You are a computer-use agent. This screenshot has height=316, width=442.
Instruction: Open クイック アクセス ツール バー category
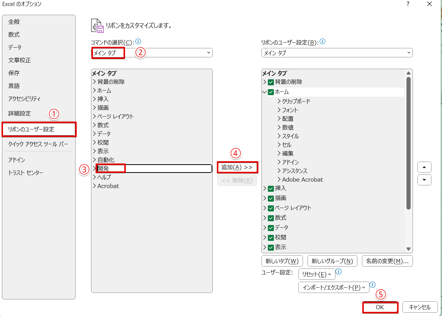[38, 144]
